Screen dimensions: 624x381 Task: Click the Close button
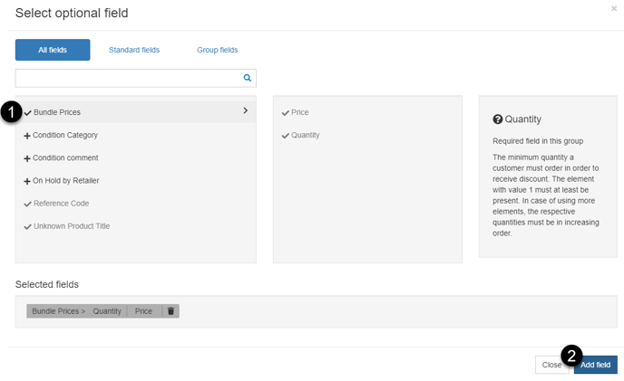(551, 365)
